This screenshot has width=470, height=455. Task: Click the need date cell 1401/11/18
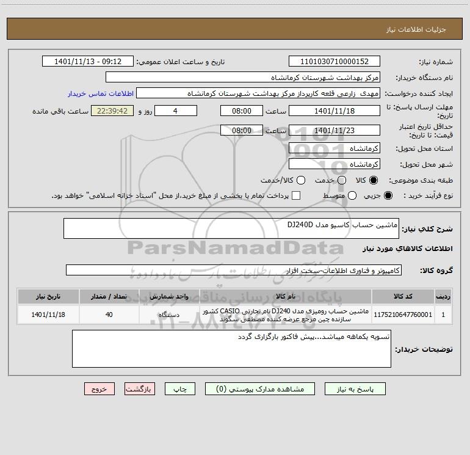48,315
